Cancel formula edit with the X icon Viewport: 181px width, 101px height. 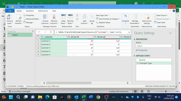39,32
